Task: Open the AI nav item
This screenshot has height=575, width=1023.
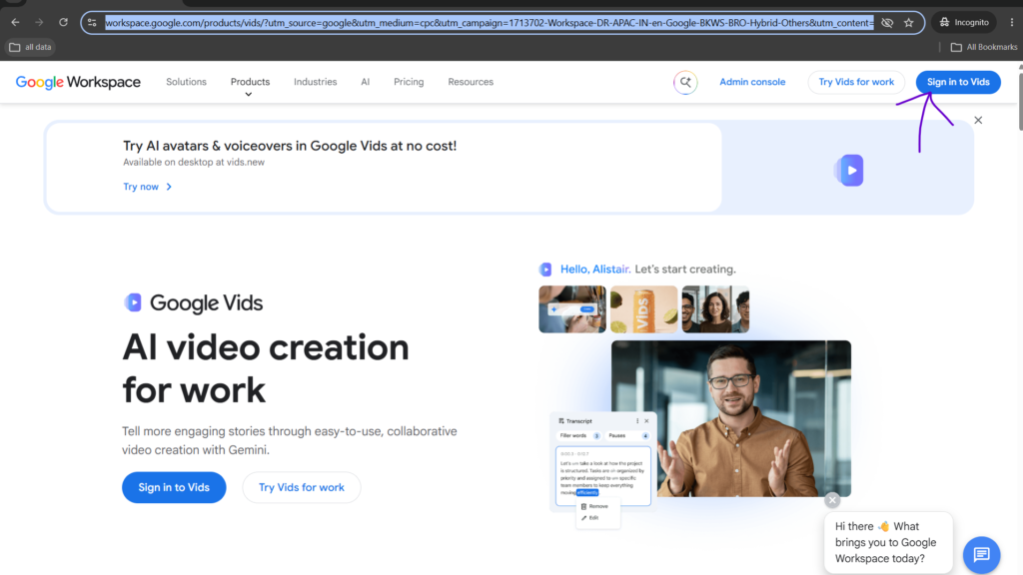Action: 366,82
